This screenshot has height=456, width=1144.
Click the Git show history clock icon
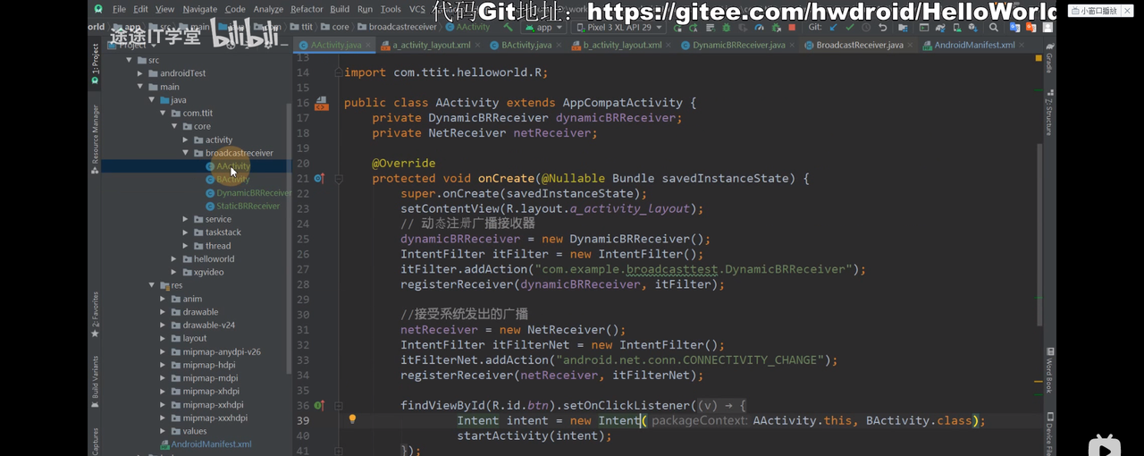pos(866,28)
